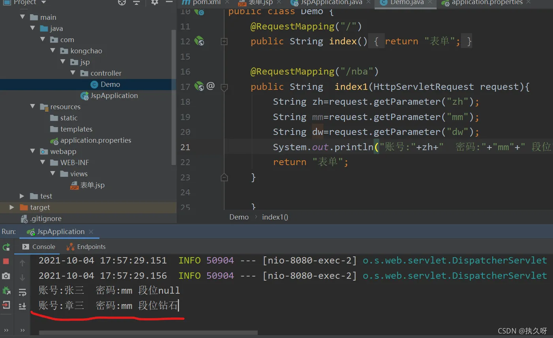Click Spring gutter icon on line 12
The height and width of the screenshot is (338, 553).
[x=199, y=41]
